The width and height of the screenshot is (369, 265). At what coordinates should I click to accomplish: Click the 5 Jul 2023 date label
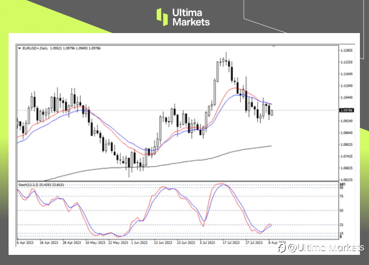coord(207,243)
